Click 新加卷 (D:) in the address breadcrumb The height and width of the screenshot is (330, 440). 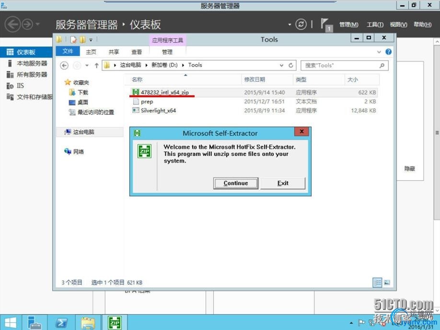[x=164, y=65]
